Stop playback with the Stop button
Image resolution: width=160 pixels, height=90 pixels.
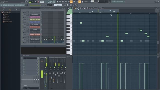35,2
